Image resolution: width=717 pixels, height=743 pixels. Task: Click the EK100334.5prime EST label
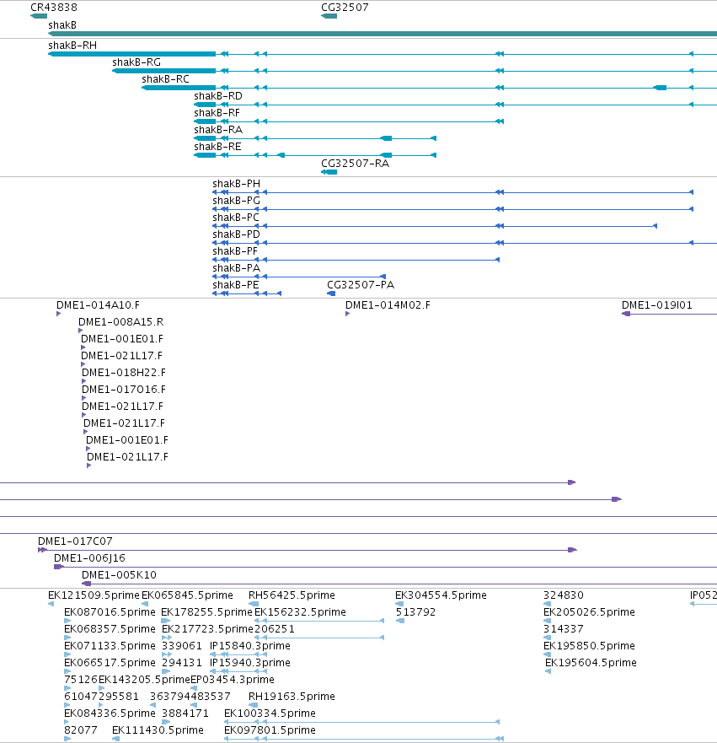(x=270, y=713)
